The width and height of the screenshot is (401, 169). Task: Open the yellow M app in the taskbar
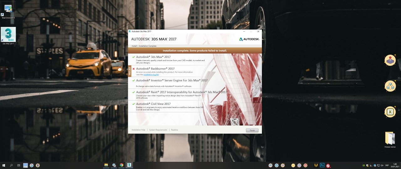click(316, 165)
